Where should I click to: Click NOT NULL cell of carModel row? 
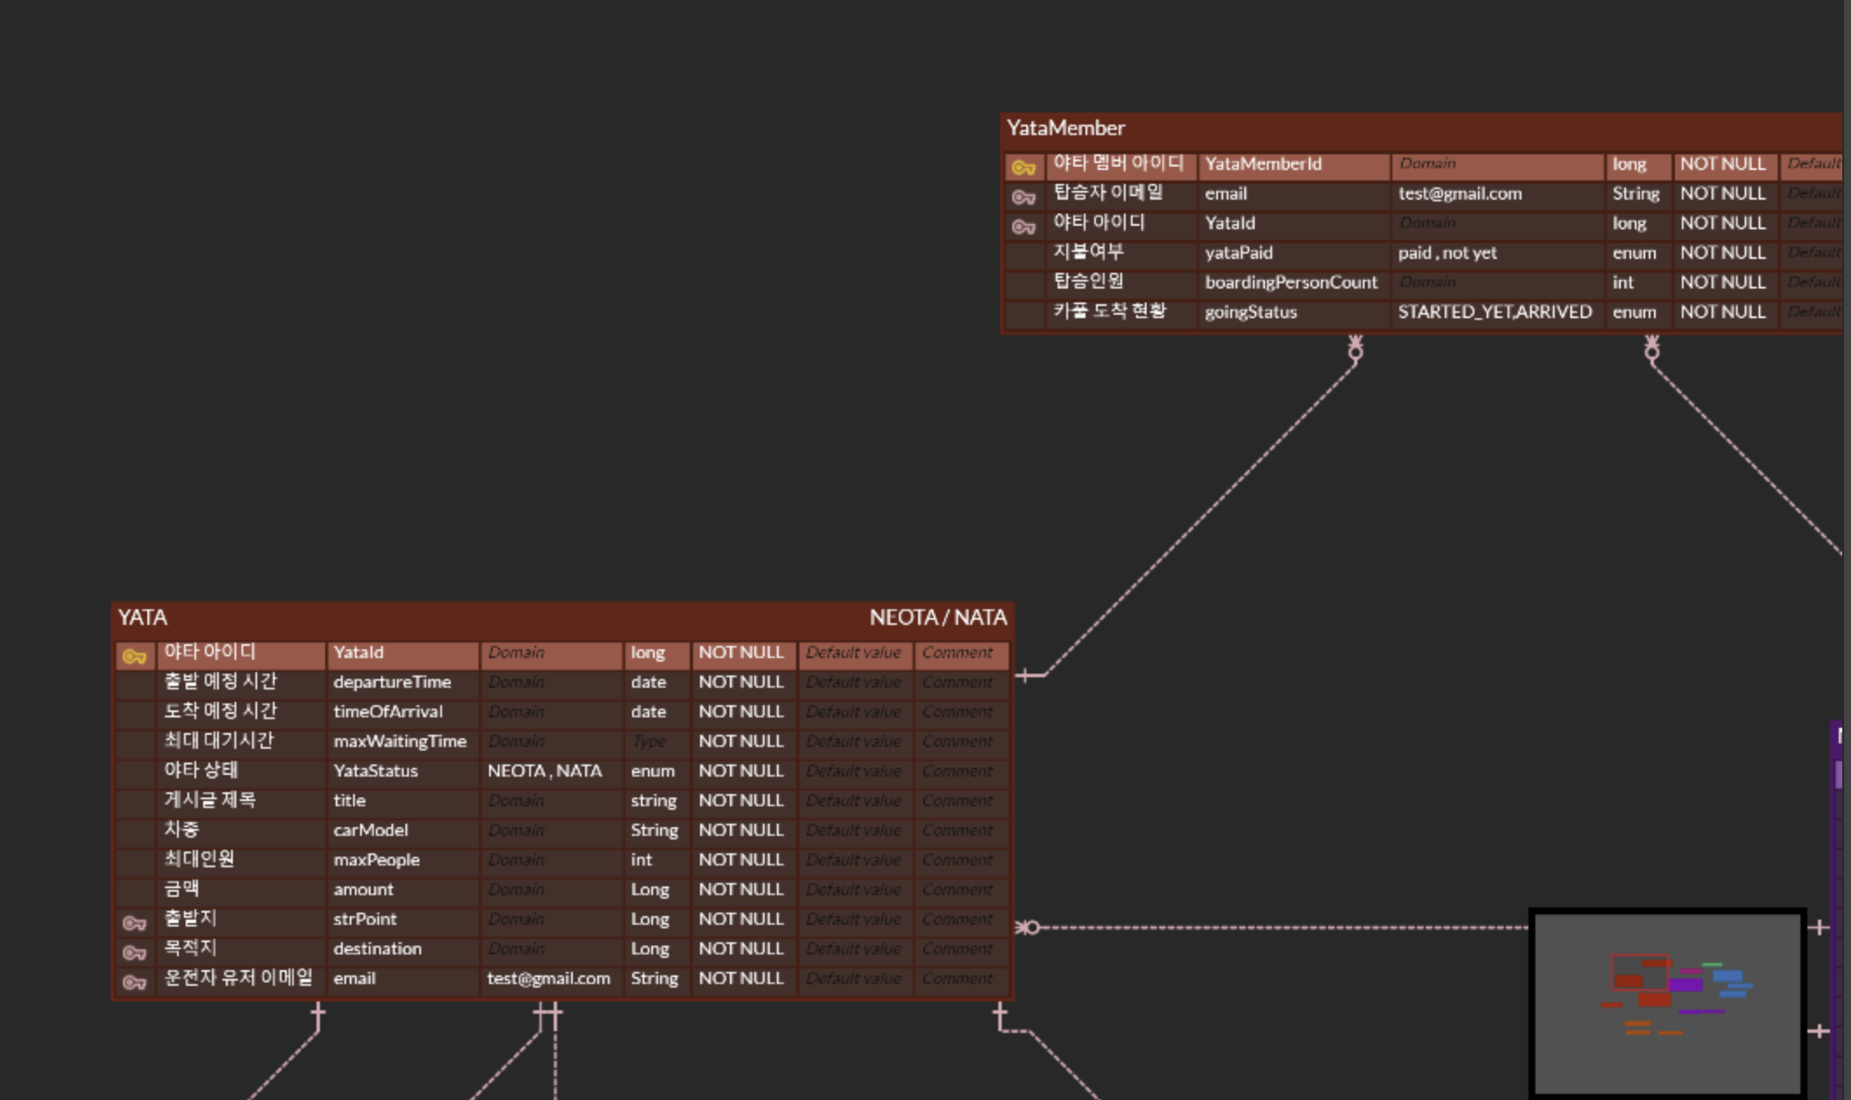click(x=740, y=830)
